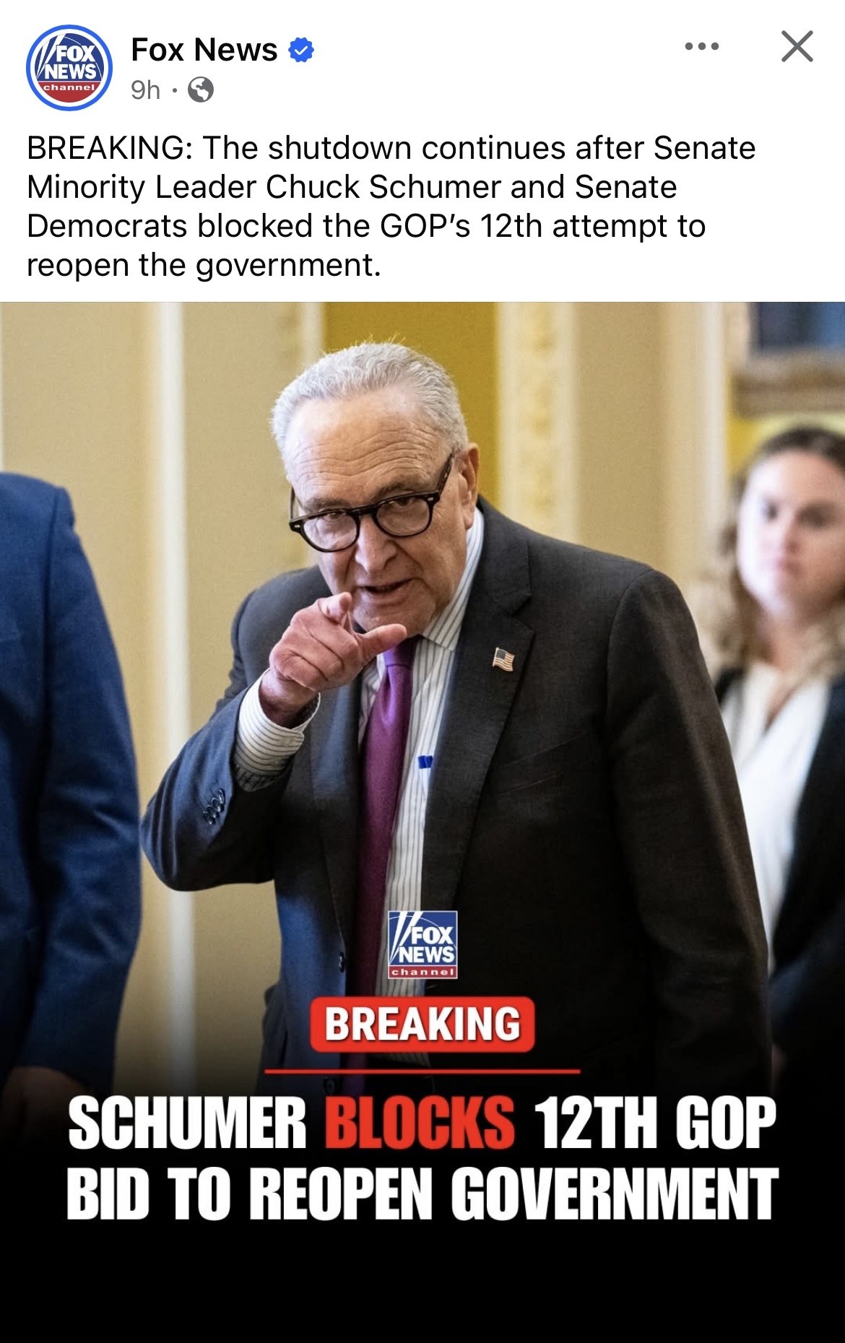Tap the red divider line under the BREAKING badge

[x=422, y=1072]
